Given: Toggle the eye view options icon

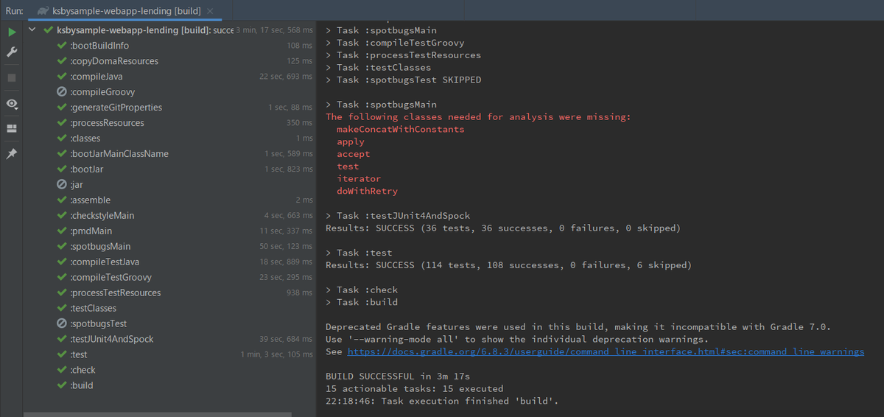Looking at the screenshot, I should pos(12,104).
